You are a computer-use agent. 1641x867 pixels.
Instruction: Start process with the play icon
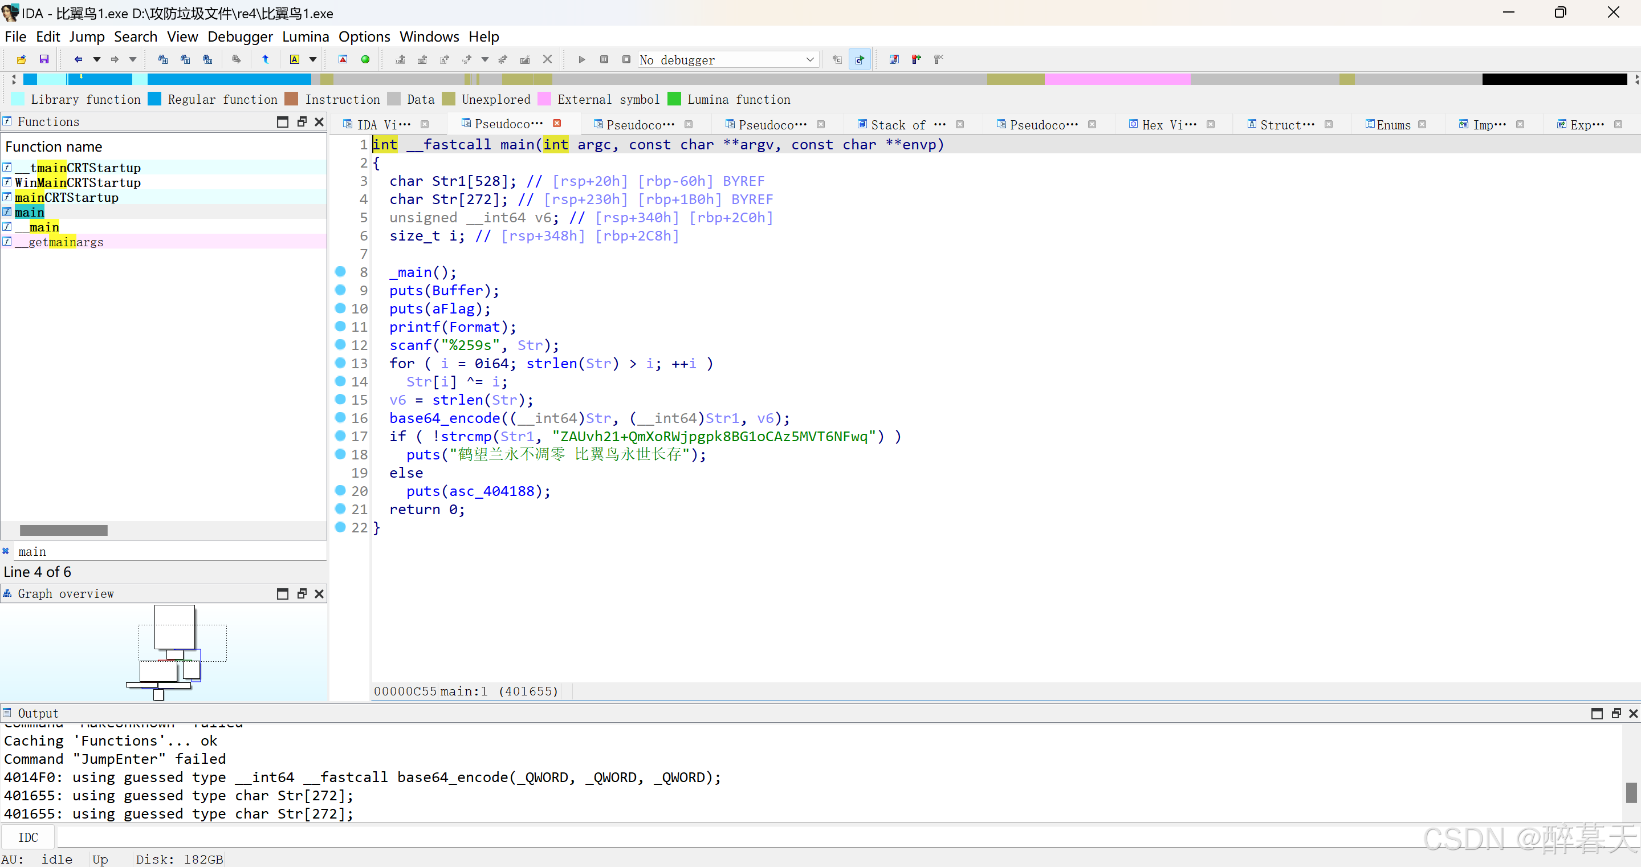coord(581,59)
